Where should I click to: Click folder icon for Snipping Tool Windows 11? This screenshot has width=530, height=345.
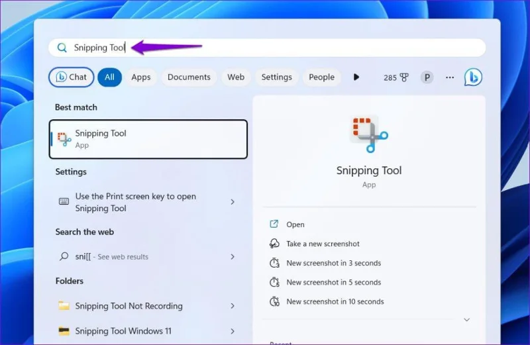click(64, 331)
